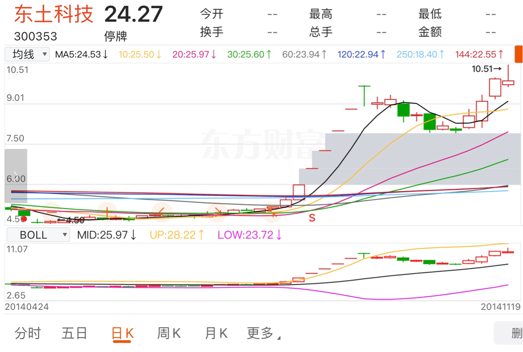The width and height of the screenshot is (523, 352).
Task: Select the 周K tab
Action: coord(169,333)
